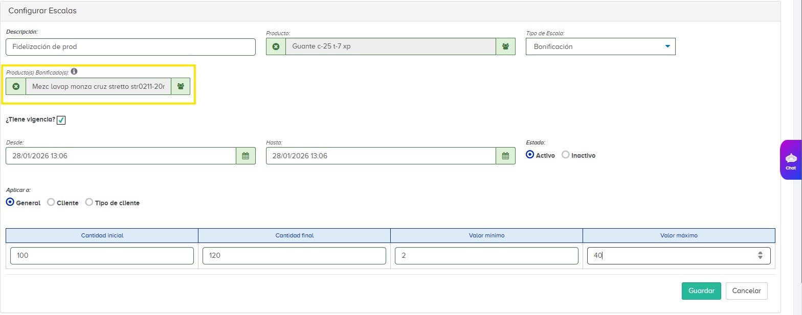Screen dimensions: 802x315
Task: Open calendar picker for Hasta date
Action: [x=505, y=156]
